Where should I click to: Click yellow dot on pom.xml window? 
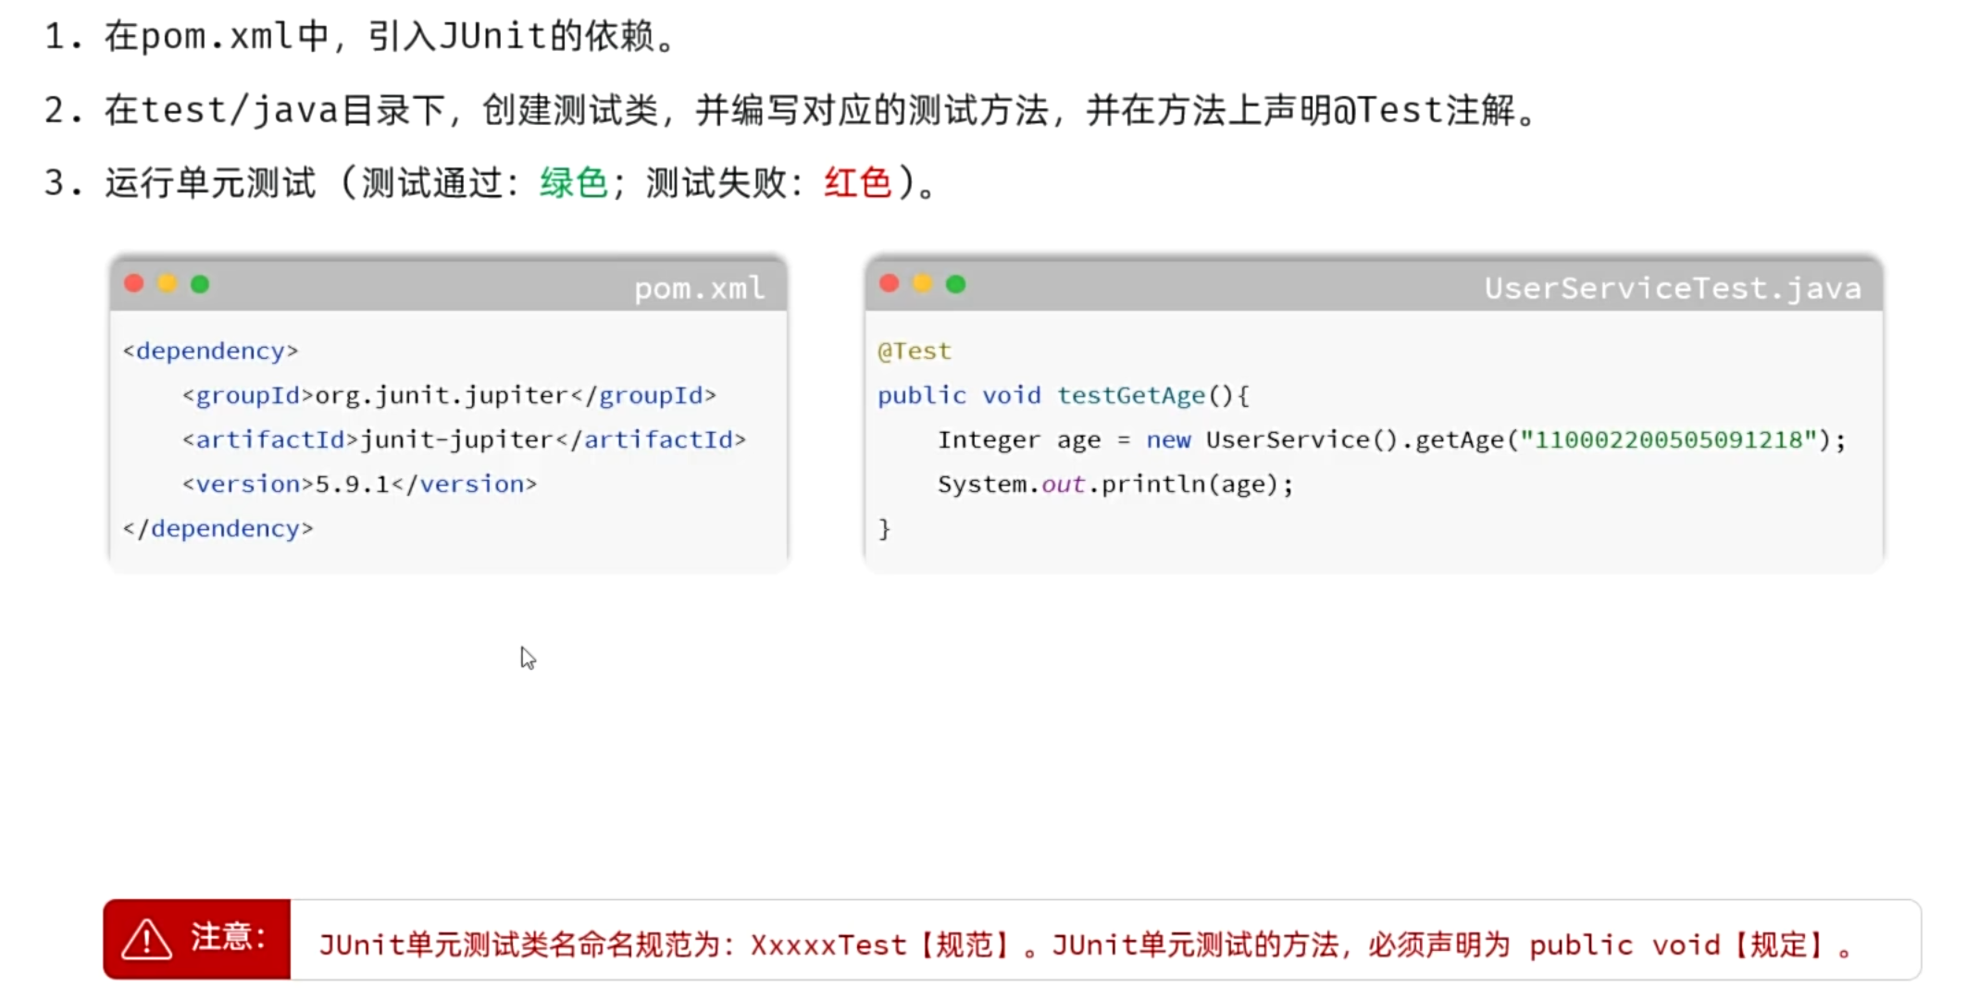click(x=168, y=283)
